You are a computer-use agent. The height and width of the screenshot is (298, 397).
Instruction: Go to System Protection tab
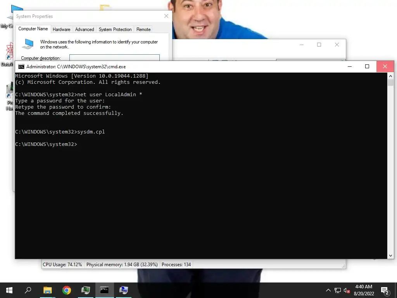[x=115, y=29]
